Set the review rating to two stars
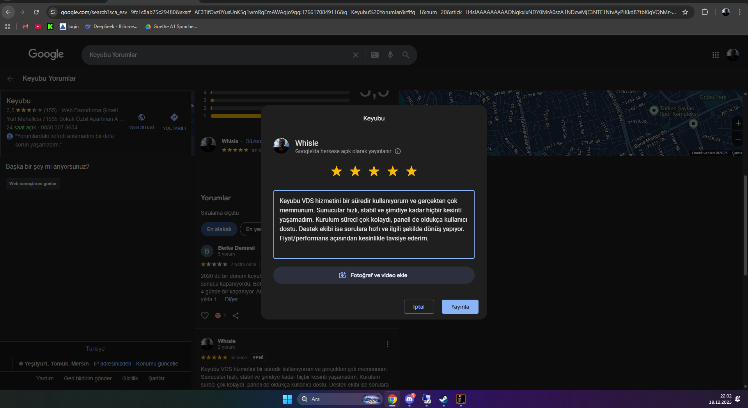 point(355,171)
